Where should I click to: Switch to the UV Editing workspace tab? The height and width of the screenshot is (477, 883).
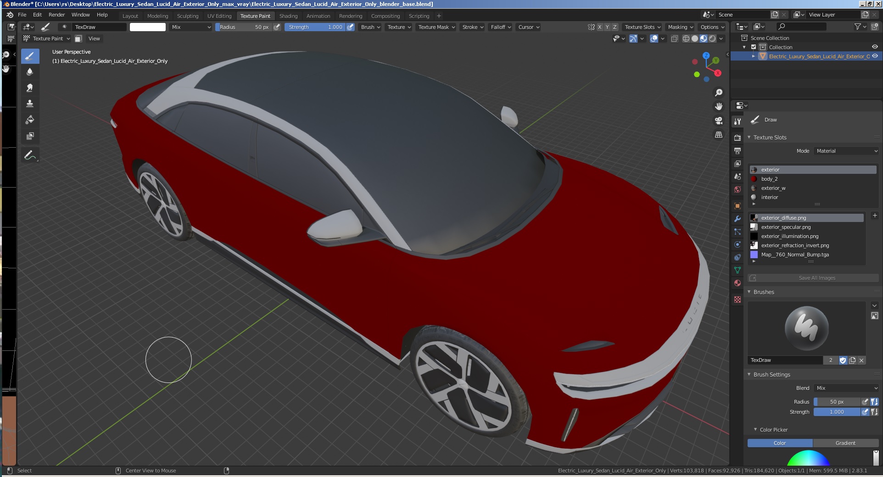[219, 16]
